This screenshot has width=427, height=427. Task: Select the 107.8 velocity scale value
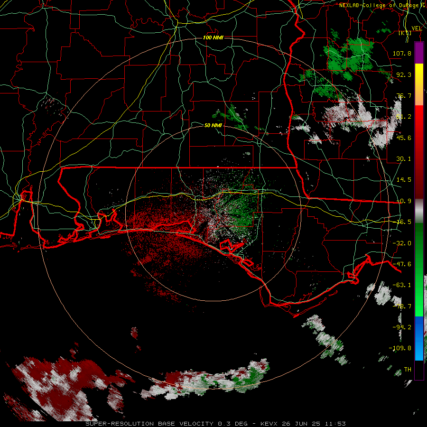coord(402,53)
